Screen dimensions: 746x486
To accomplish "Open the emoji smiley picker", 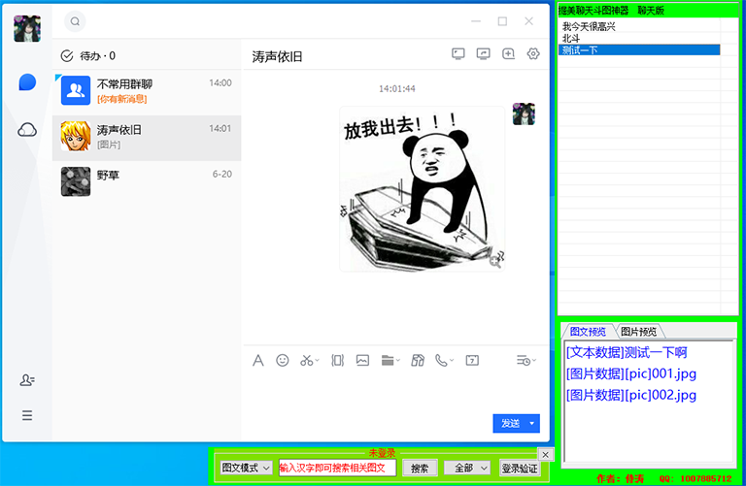I will (x=283, y=361).
